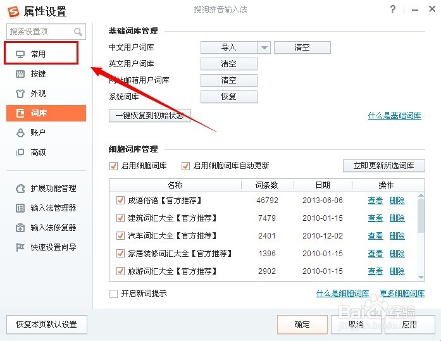441x341 pixels.
Task: Click 清空 for 中文用户词库
Action: click(x=302, y=47)
